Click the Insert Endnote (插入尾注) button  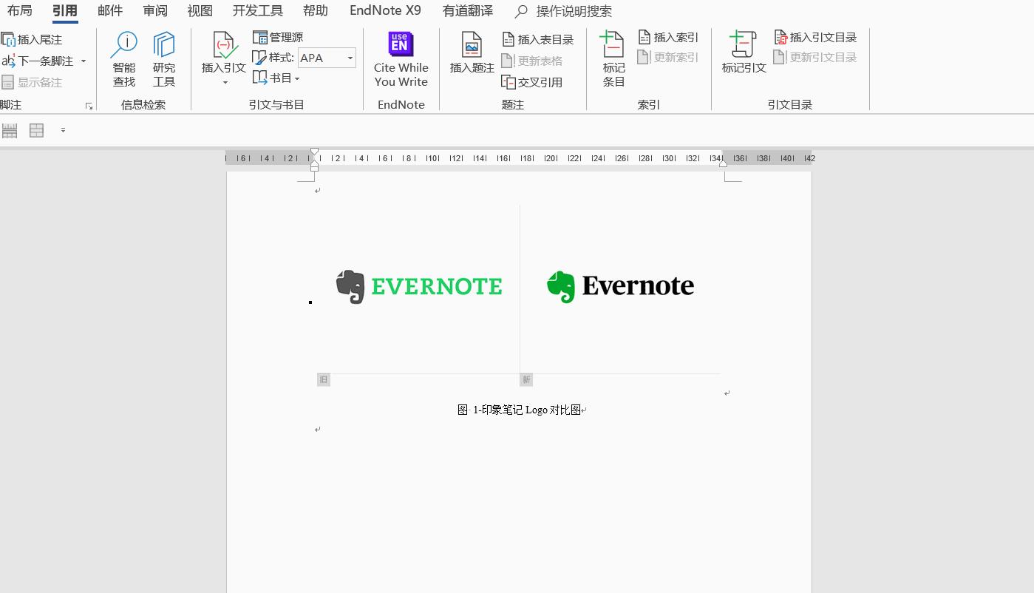click(33, 39)
